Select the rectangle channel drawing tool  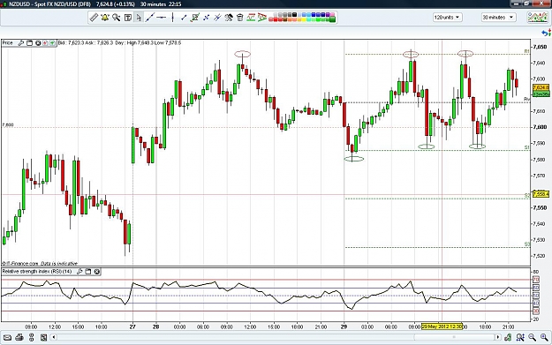point(195,18)
